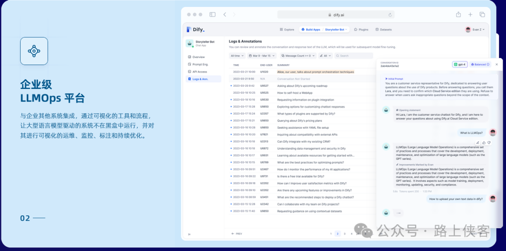Viewport: 506px width, 251px height.
Task: Select Overview in the sidebar
Action: click(x=203, y=57)
